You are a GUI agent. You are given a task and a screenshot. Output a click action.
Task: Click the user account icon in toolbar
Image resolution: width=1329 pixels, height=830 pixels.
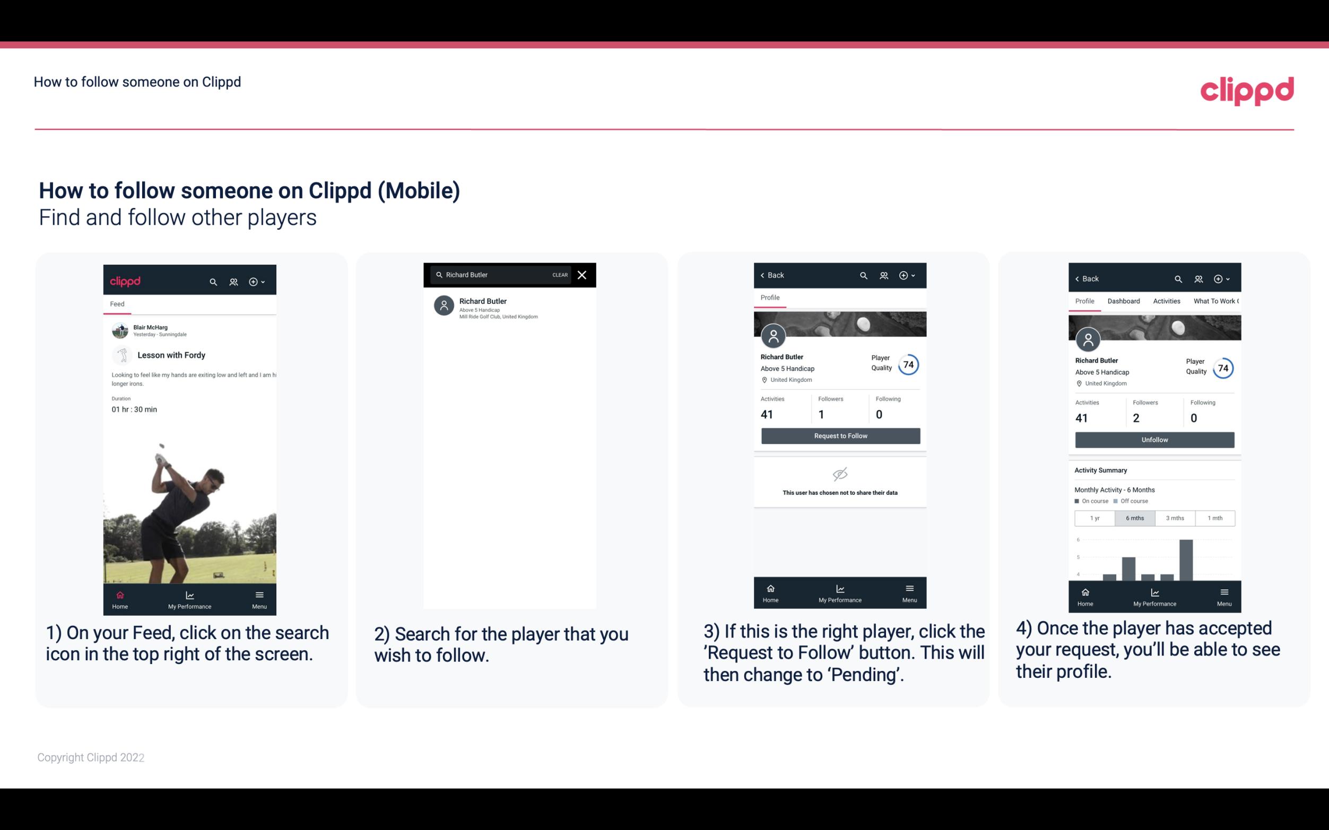[232, 281]
